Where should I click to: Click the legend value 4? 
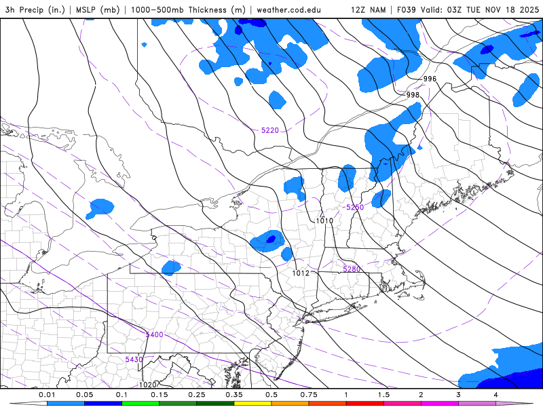496,395
